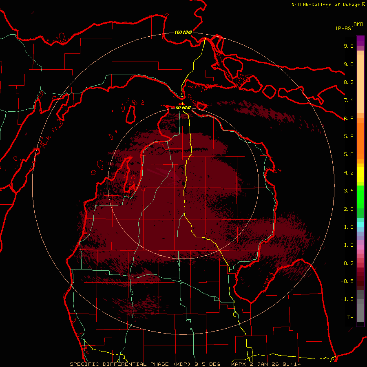Click the 50 NMI range ring label
This screenshot has width=367, height=367.
(x=183, y=108)
